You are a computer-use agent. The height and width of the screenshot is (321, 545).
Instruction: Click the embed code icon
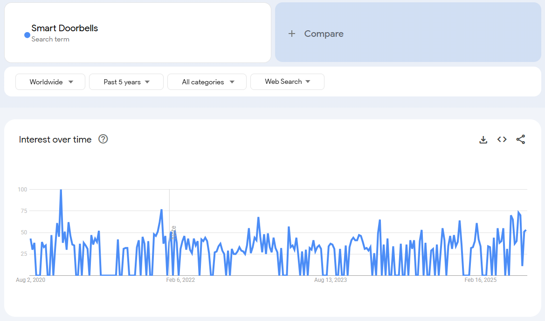coord(502,139)
